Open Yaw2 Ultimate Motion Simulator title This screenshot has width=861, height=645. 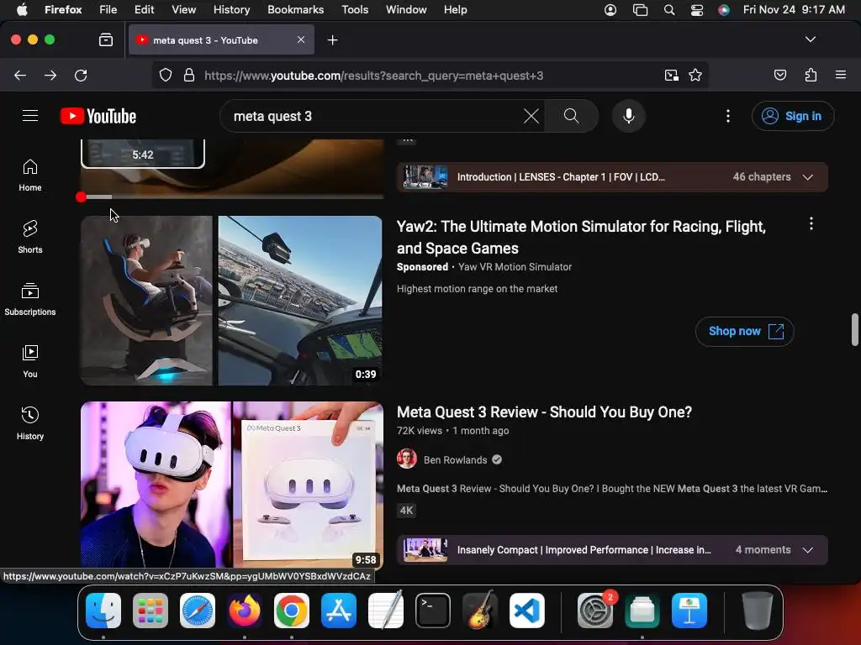tap(581, 237)
